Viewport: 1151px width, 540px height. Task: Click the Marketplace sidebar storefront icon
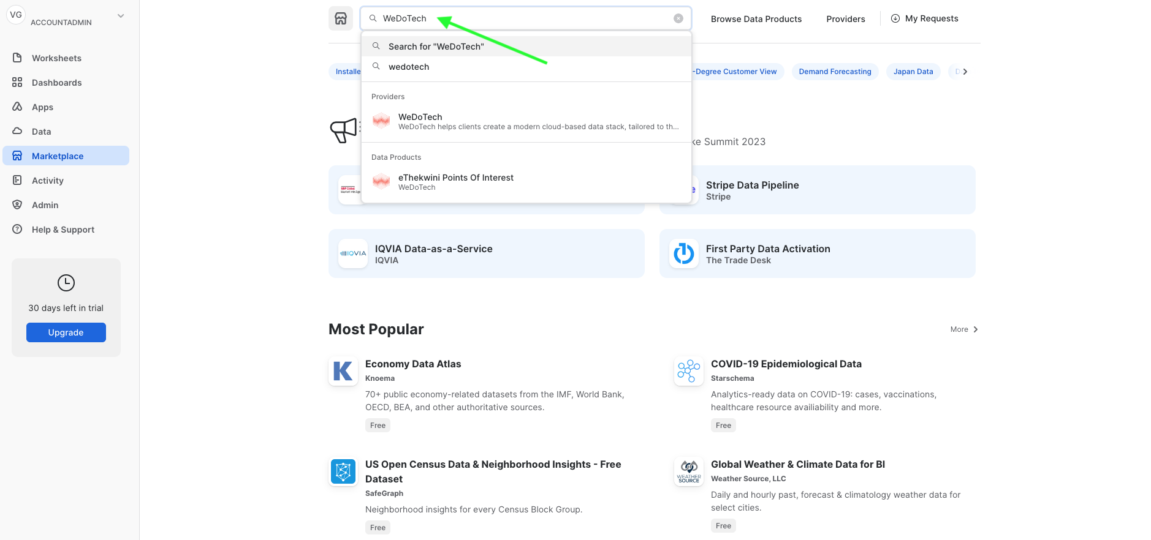click(17, 156)
